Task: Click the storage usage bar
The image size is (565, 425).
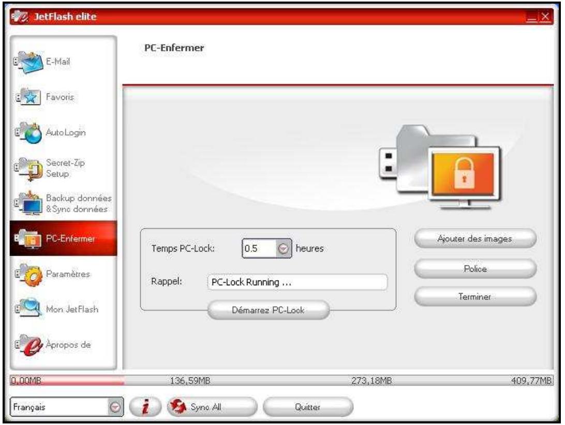Action: [281, 380]
